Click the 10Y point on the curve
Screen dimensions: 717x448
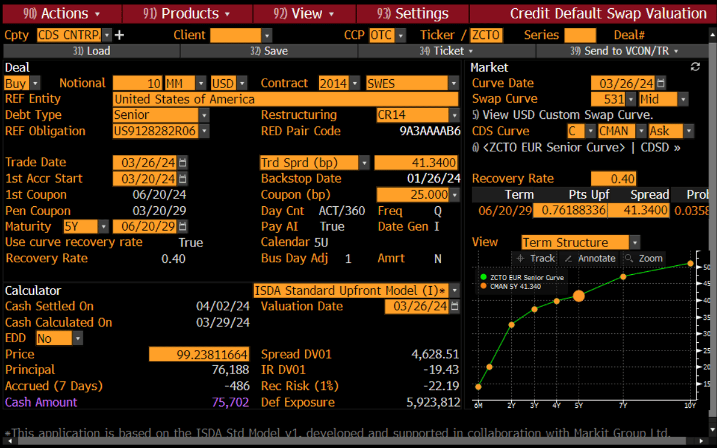point(690,264)
